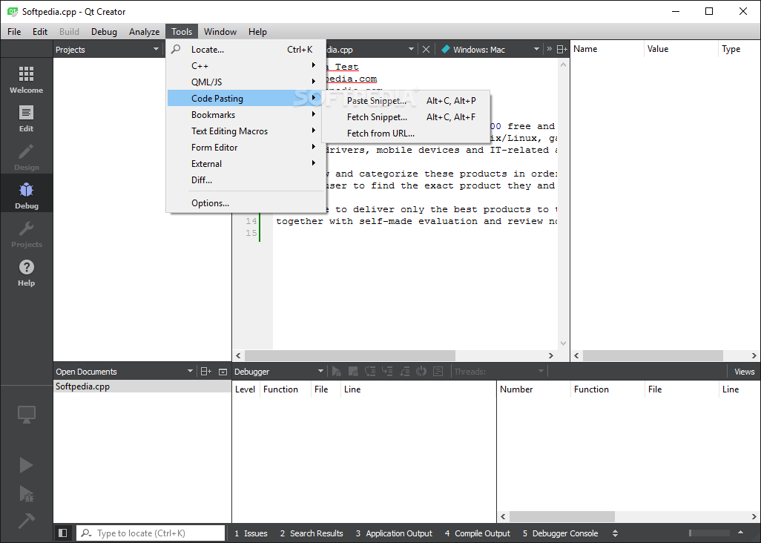The width and height of the screenshot is (761, 543).
Task: Click the debugger Step Over icon
Action: [x=370, y=371]
